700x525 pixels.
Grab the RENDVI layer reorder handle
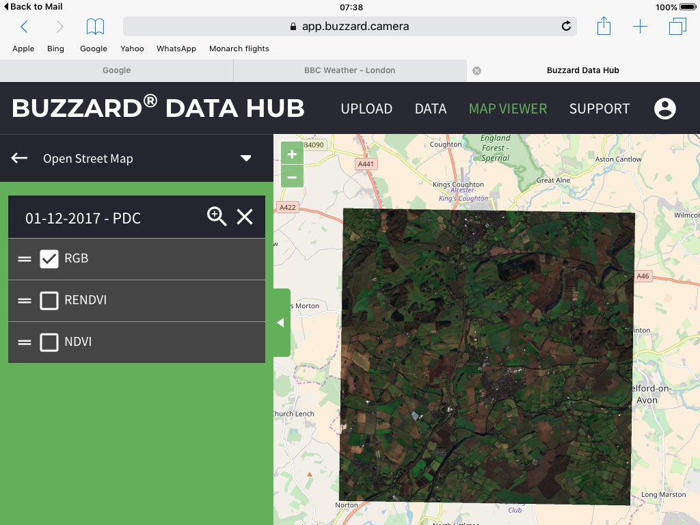point(25,301)
